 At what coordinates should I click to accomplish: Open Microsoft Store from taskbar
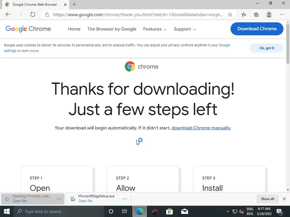169,211
